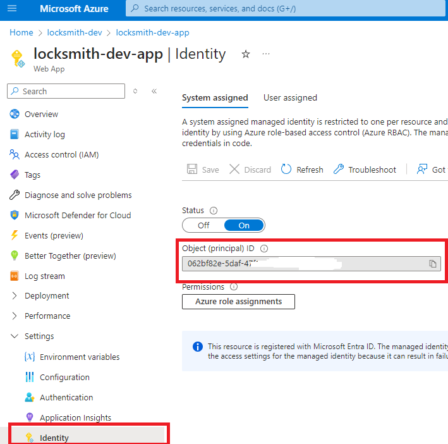Open Microsoft Defender for Cloud shield icon
Image resolution: width=448 pixels, height=444 pixels.
pyautogui.click(x=15, y=214)
